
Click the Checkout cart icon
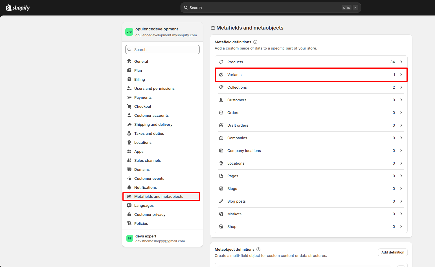coord(129,106)
